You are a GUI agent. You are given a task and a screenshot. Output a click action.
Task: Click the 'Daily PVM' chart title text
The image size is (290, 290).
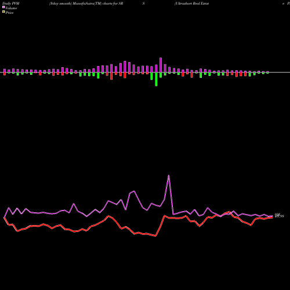point(11,3)
